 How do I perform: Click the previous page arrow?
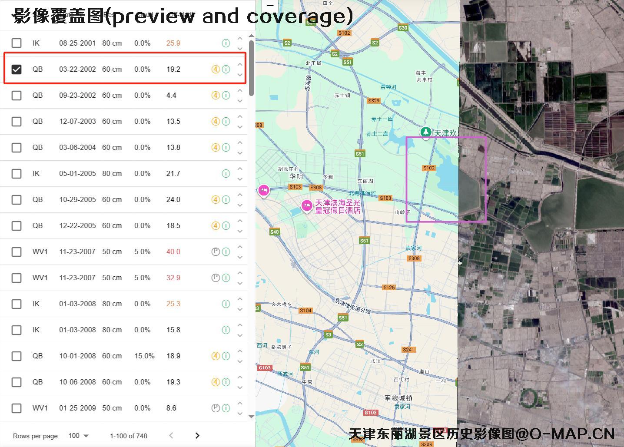[x=171, y=436]
